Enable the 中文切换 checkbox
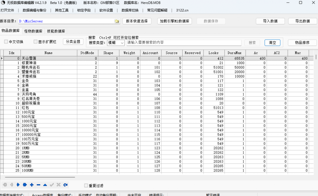The height and width of the screenshot is (196, 318). 5,41
